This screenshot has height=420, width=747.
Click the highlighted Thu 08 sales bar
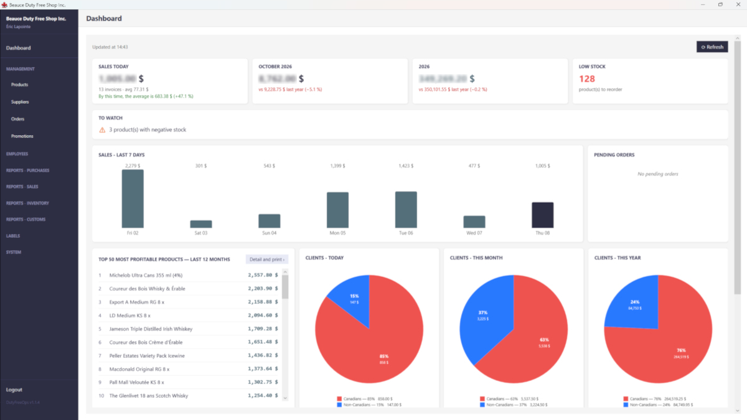[x=543, y=215]
